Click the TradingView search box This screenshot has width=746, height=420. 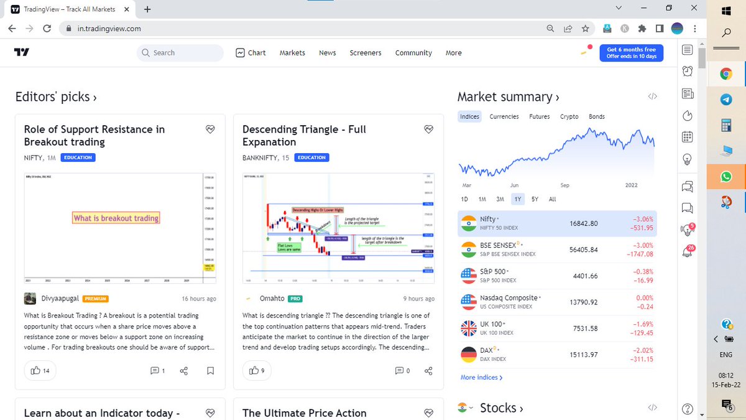pyautogui.click(x=180, y=53)
